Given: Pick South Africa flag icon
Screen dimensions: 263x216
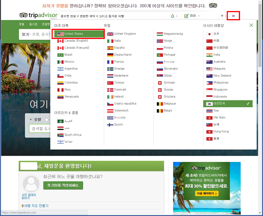Looking at the screenshot, I should point(60,135).
